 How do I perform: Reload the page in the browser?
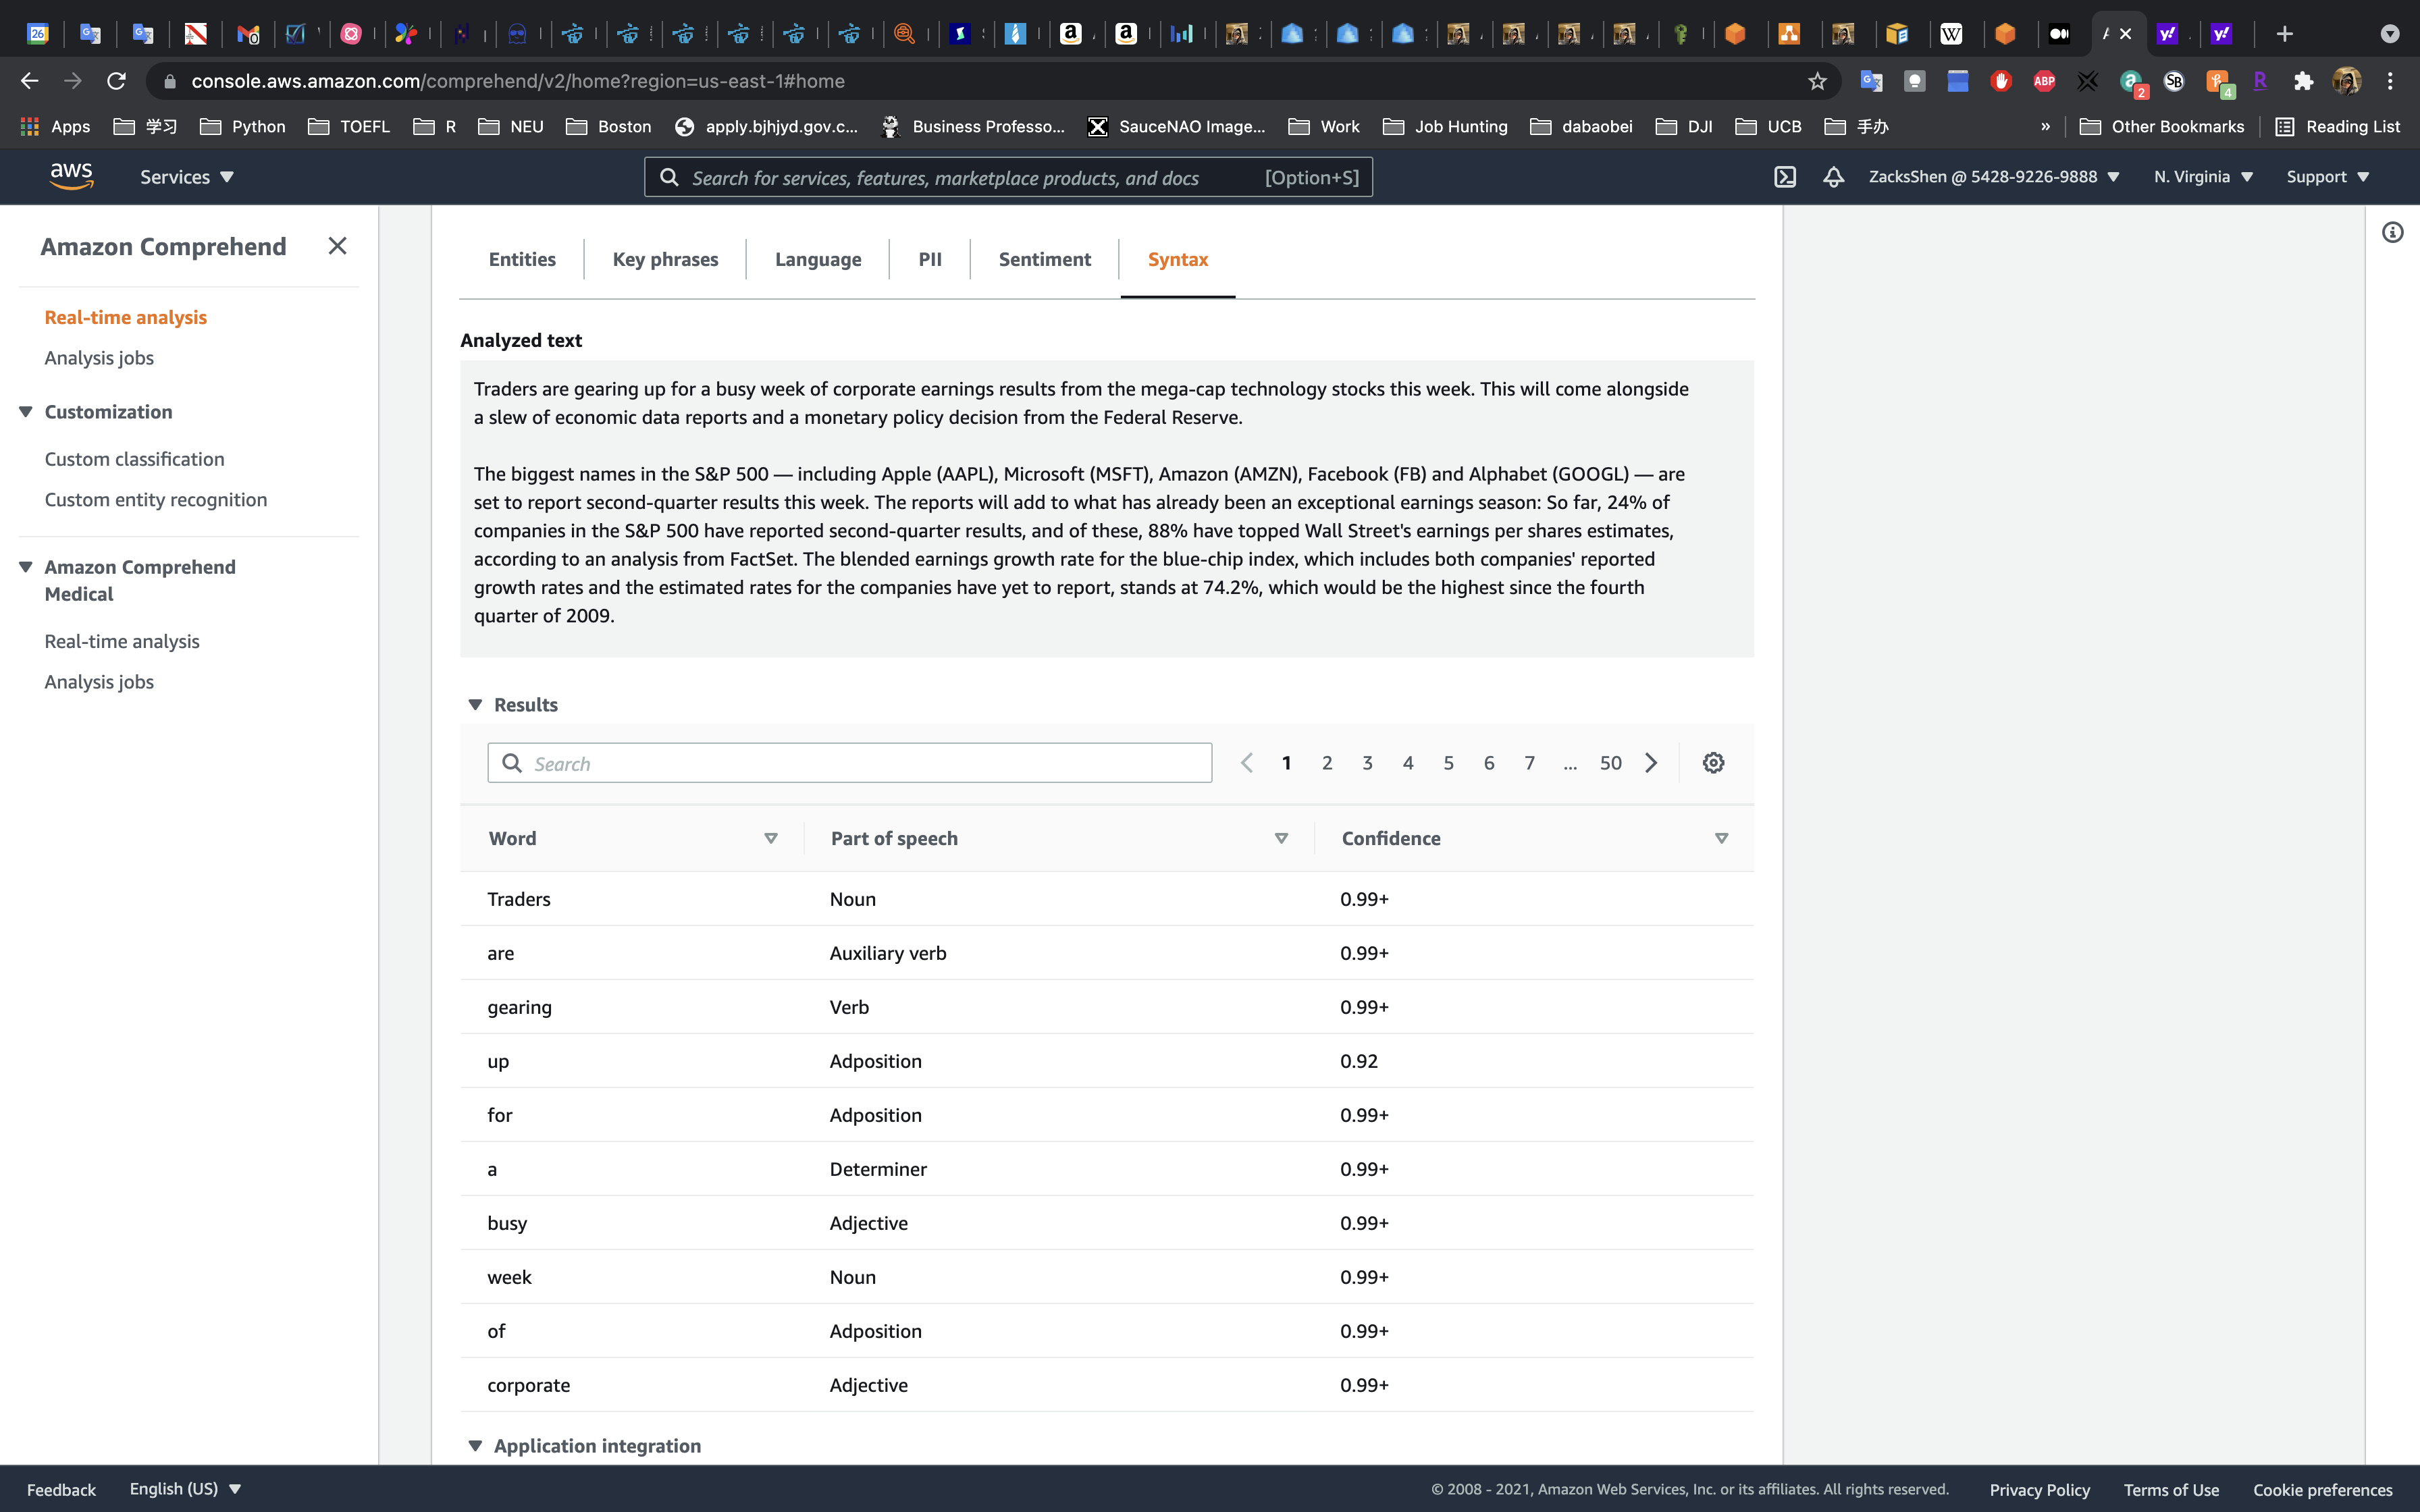[116, 81]
